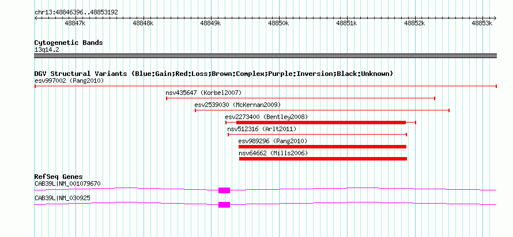This screenshot has width=513, height=237.
Task: Click the chr13:48846396..48853192 coordinate label
Action: pos(76,13)
